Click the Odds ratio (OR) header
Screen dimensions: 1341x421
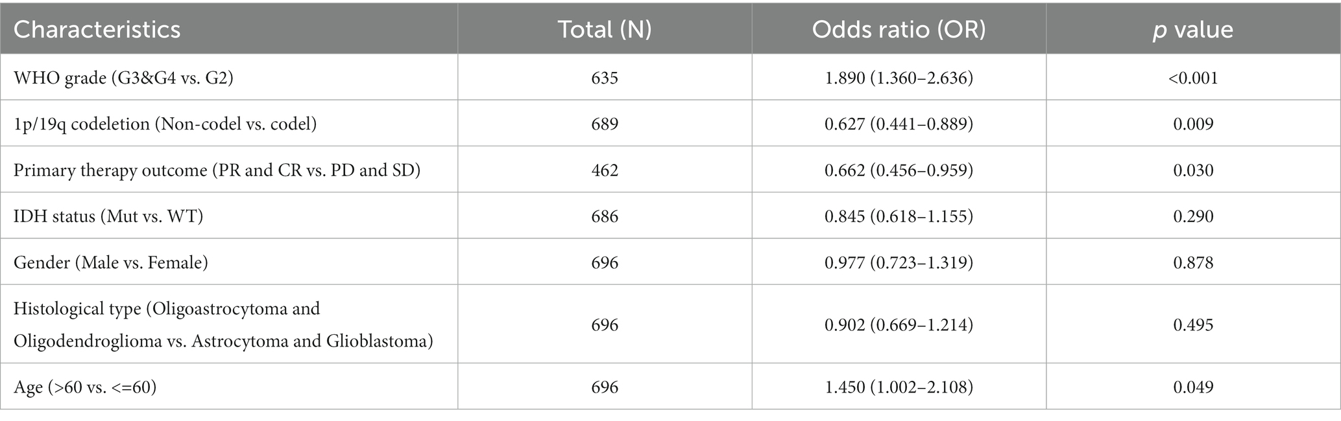pyautogui.click(x=899, y=30)
